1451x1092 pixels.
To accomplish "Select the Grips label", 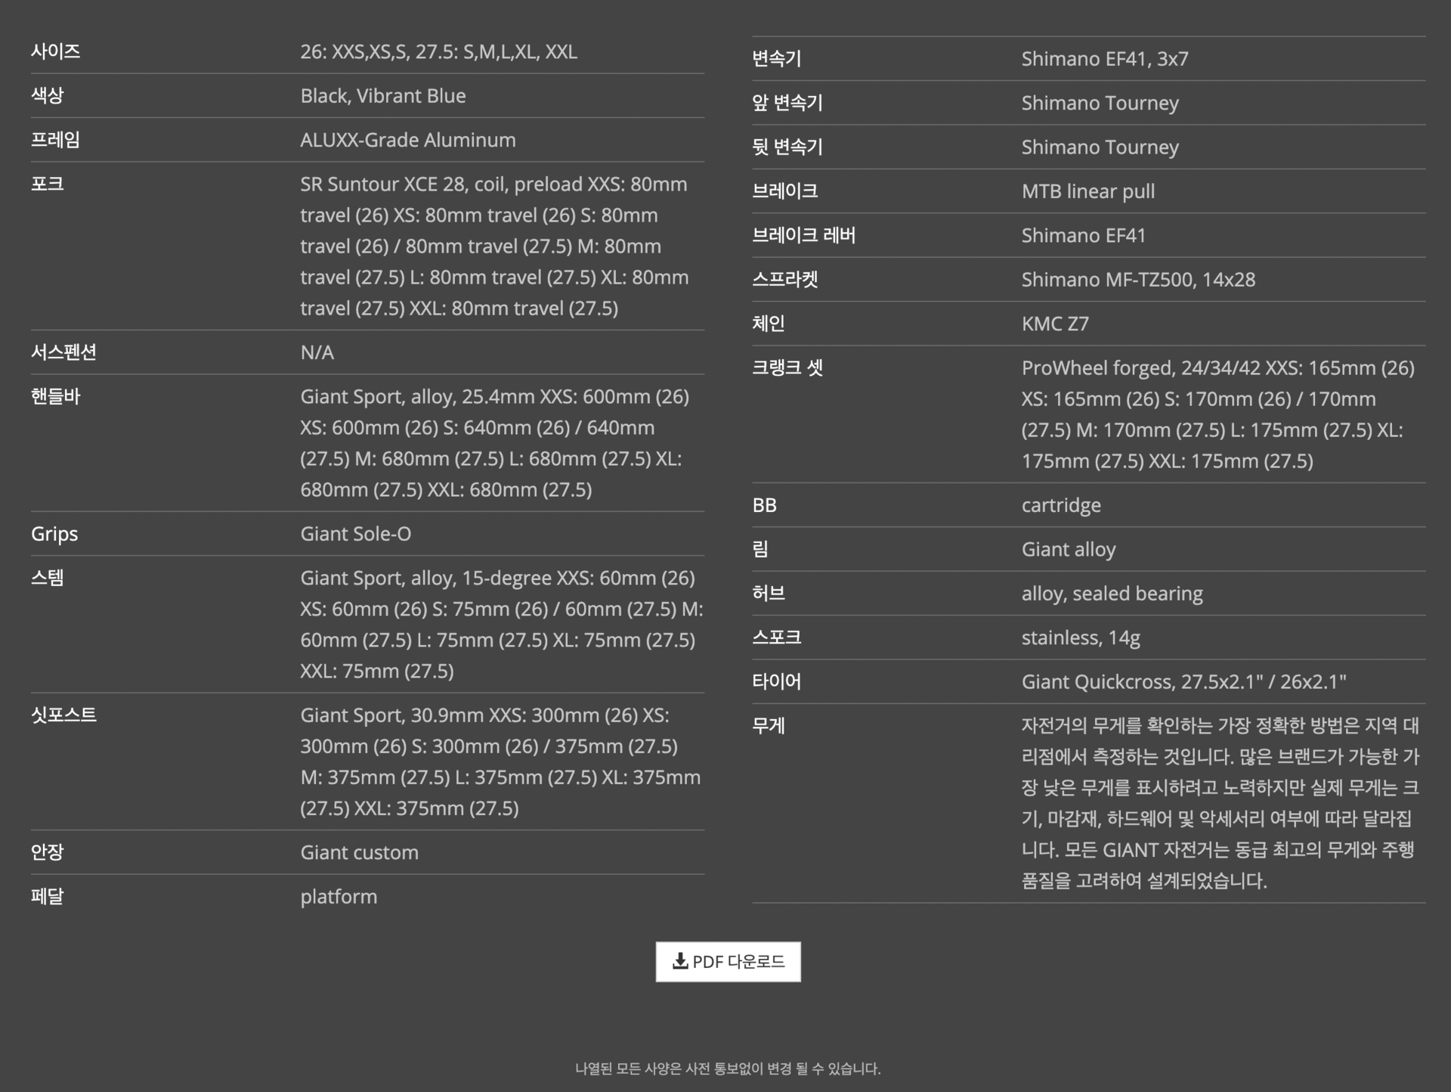I will [x=54, y=533].
